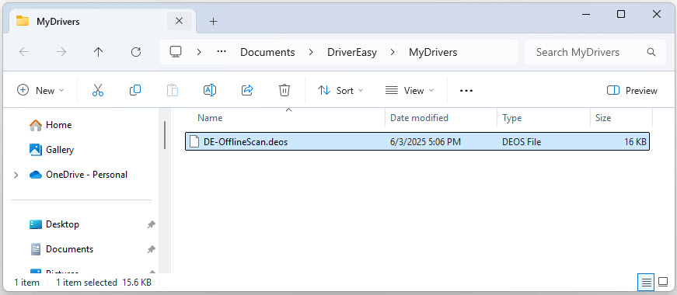Close the MyDrivers tab
Screen dimensions: 677x295
pos(180,21)
